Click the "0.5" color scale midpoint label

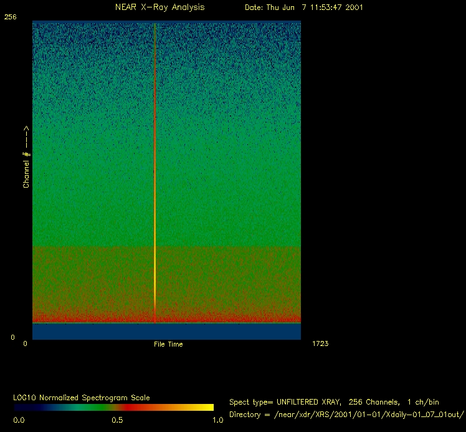[117, 420]
